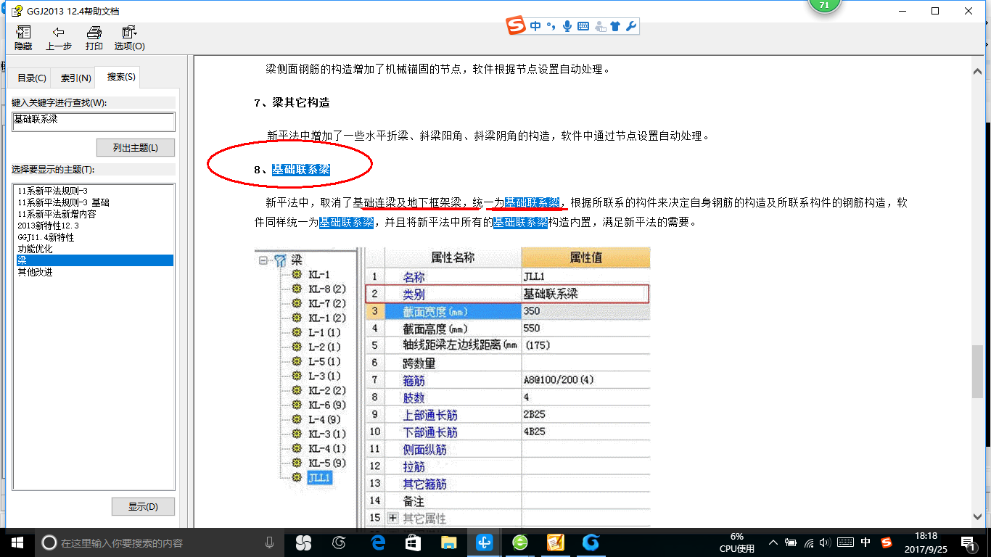Select topic 11系新平法规则-3
The height and width of the screenshot is (557, 991).
point(52,191)
